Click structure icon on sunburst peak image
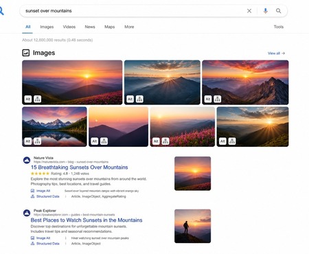The width and height of the screenshot is (309, 254). coord(139,99)
